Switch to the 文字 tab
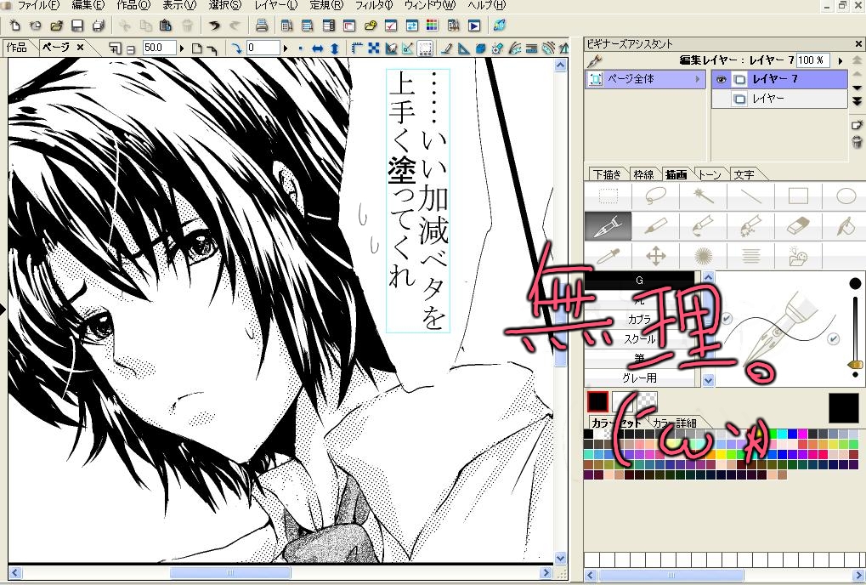The width and height of the screenshot is (866, 585). pos(744,174)
